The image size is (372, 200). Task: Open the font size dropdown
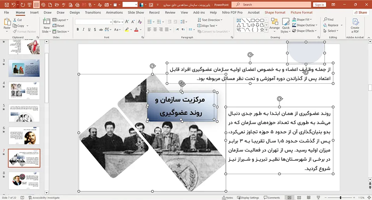pyautogui.click(x=122, y=22)
